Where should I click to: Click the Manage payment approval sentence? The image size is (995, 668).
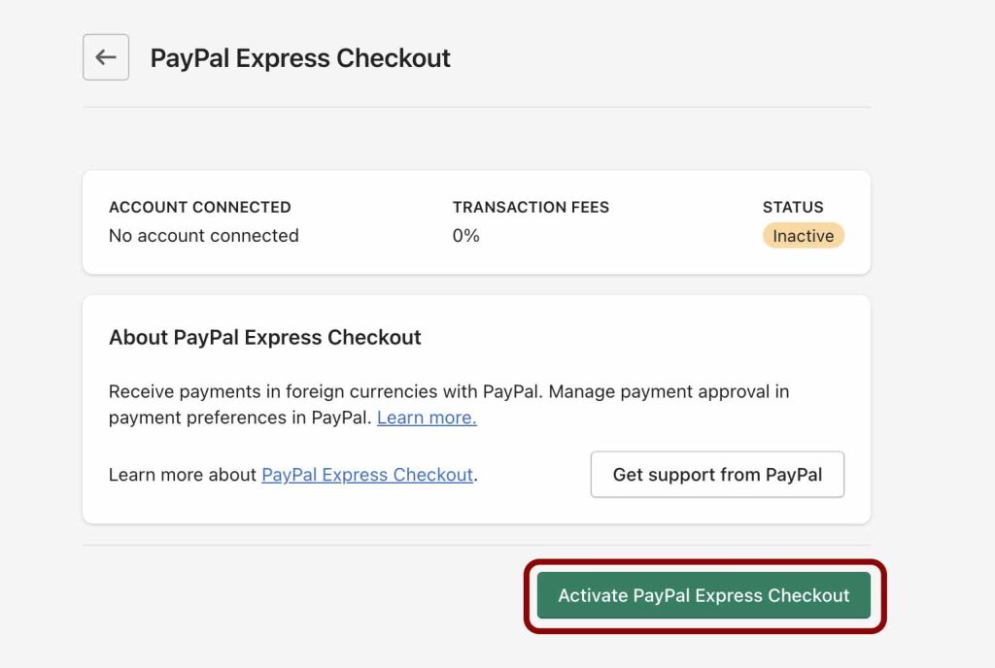[669, 391]
